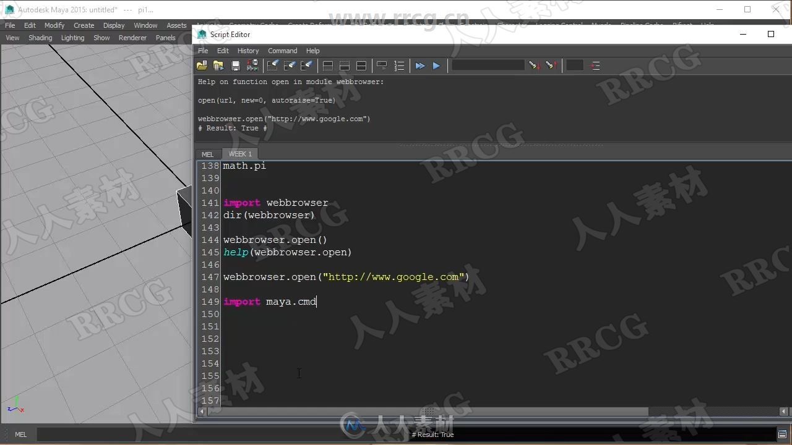Click the Clear History eraser icon
This screenshot has height=445, width=792.
coord(272,66)
